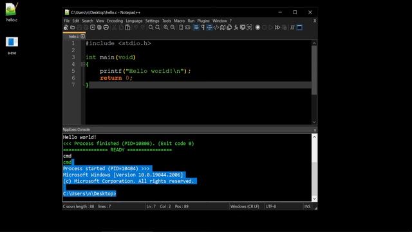Click the Replace toolbar icon
This screenshot has height=232, width=412.
coord(157,27)
